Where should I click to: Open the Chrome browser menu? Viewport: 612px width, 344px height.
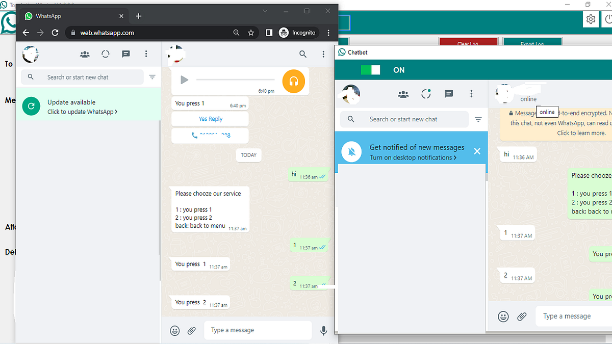click(x=328, y=32)
